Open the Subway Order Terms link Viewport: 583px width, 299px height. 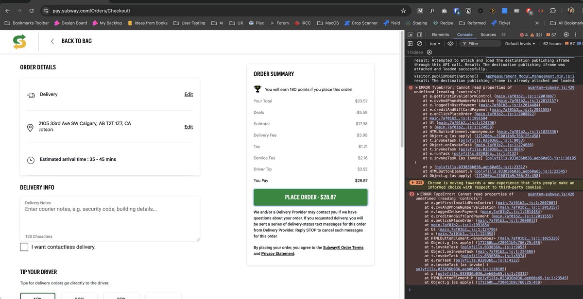pyautogui.click(x=344, y=248)
